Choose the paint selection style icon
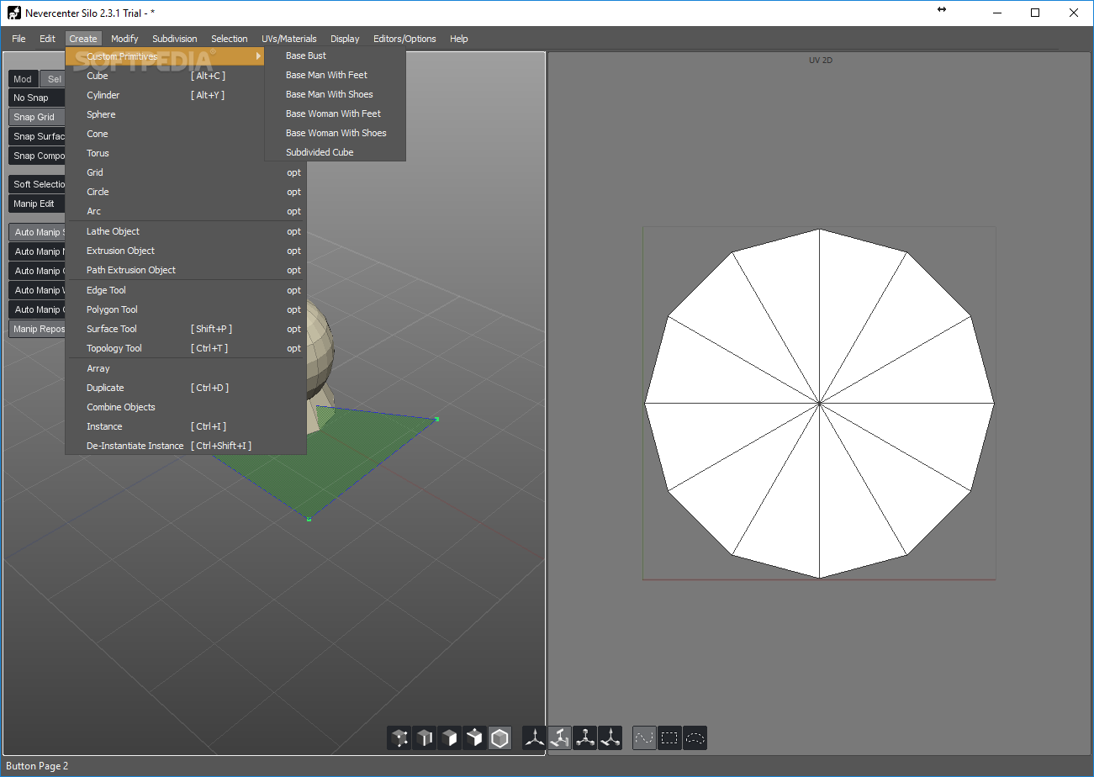Viewport: 1094px width, 777px height. point(644,738)
